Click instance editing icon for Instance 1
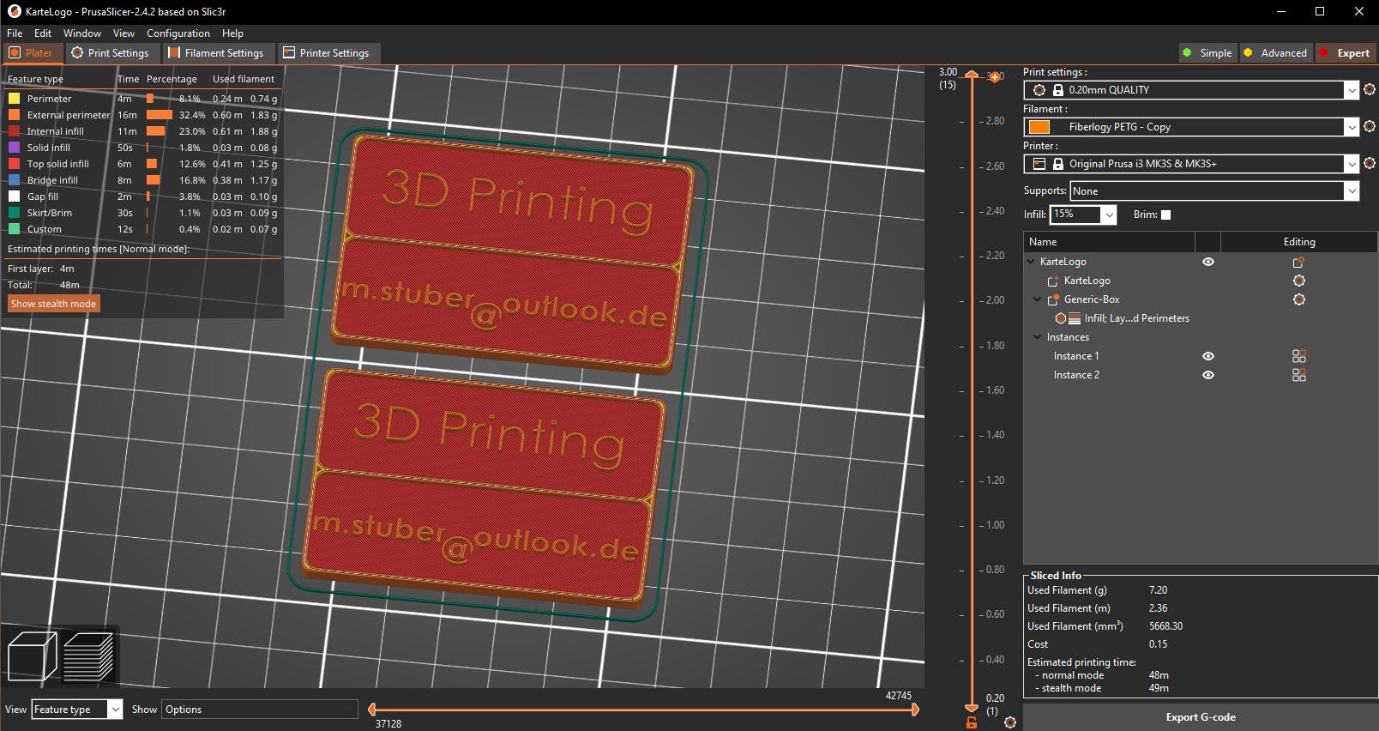Image resolution: width=1379 pixels, height=731 pixels. (1299, 356)
